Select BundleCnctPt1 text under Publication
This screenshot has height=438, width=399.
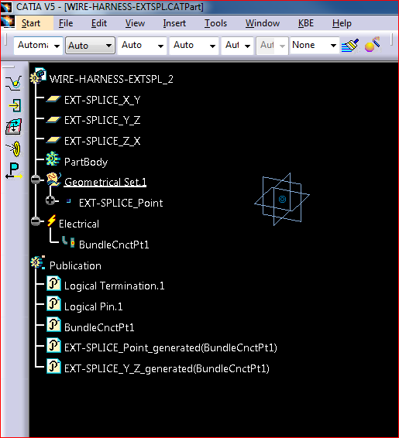99,327
